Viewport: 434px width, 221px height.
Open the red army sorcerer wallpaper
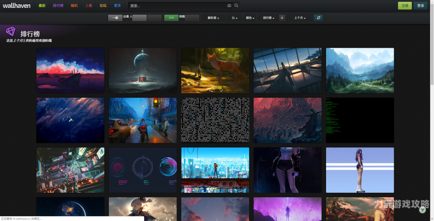[288, 120]
